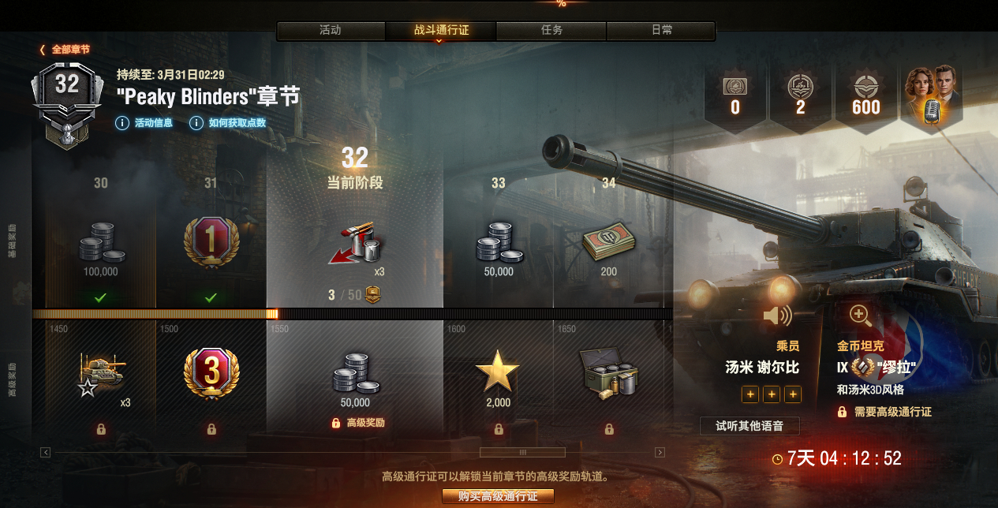Click the paint can style reward icon
Screen dimensions: 998x508
click(x=354, y=243)
